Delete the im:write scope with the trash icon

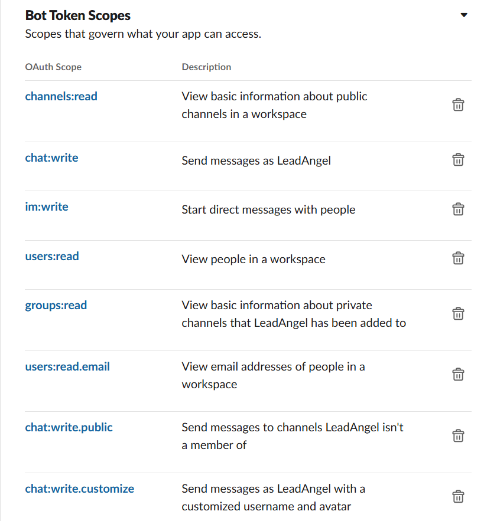[458, 209]
